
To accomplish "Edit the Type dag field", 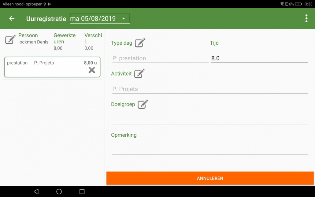I will click(x=140, y=43).
